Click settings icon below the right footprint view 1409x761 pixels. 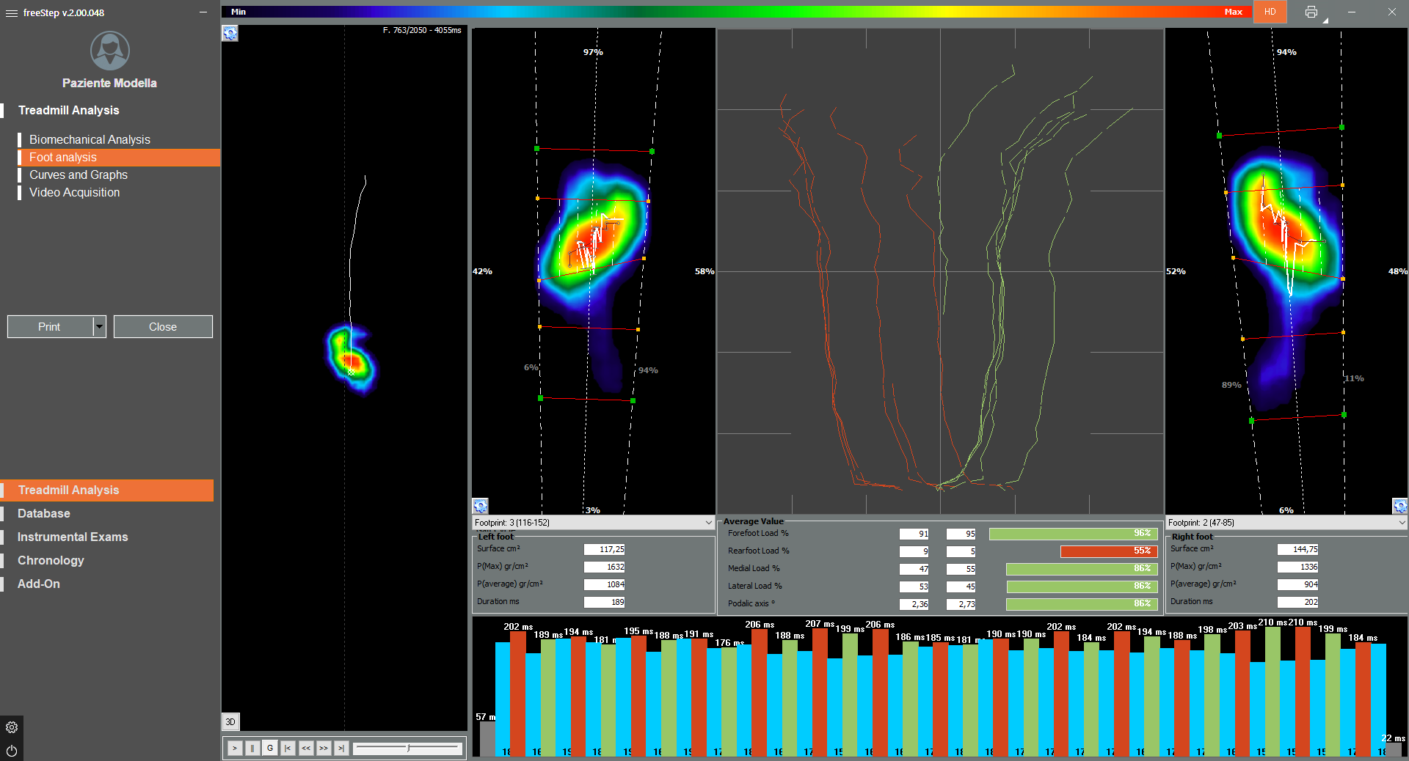[x=1399, y=506]
